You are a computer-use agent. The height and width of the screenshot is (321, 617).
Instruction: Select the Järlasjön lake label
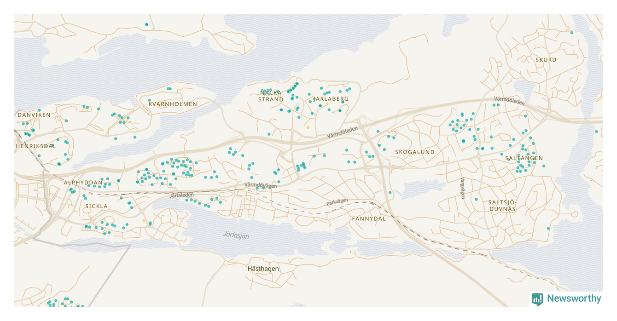pyautogui.click(x=236, y=235)
